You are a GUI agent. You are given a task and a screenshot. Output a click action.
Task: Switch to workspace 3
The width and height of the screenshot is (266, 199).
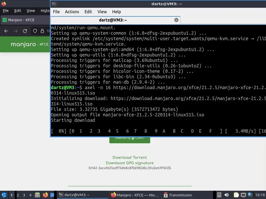click(x=24, y=195)
